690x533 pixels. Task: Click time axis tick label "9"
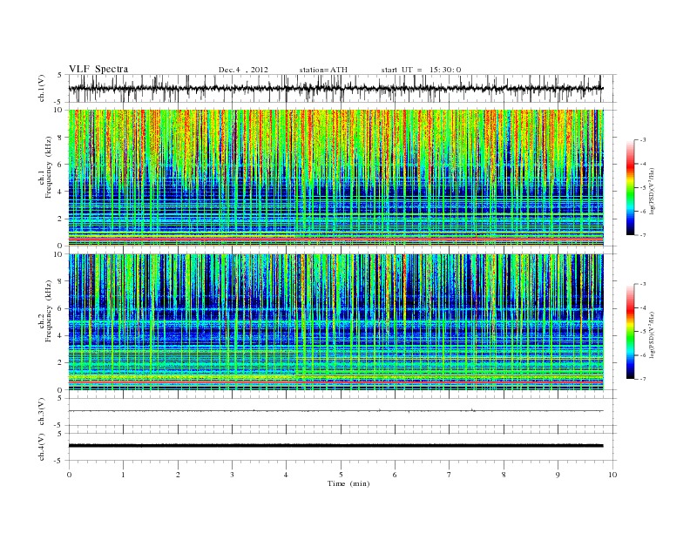coord(558,475)
